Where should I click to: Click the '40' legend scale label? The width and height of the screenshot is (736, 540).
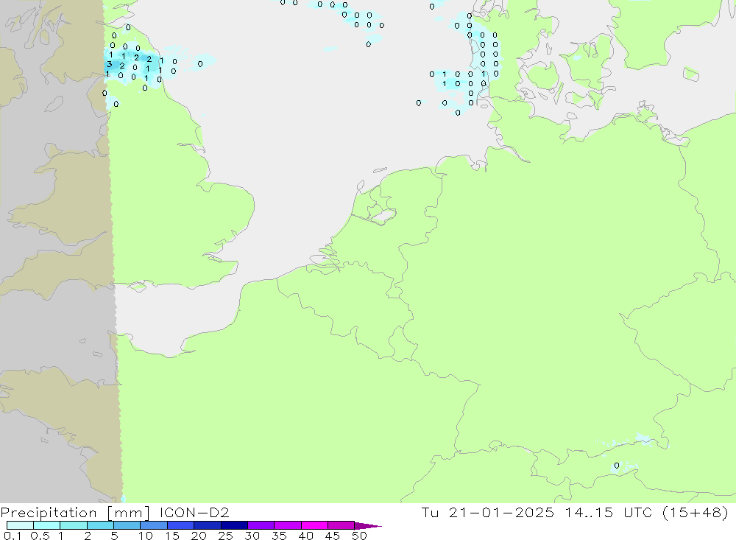tap(305, 536)
